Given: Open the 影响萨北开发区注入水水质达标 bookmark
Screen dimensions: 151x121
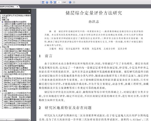Looking at the screenshot, I should pyautogui.click(x=18, y=80).
